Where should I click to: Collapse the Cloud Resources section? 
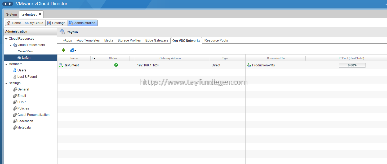6,39
